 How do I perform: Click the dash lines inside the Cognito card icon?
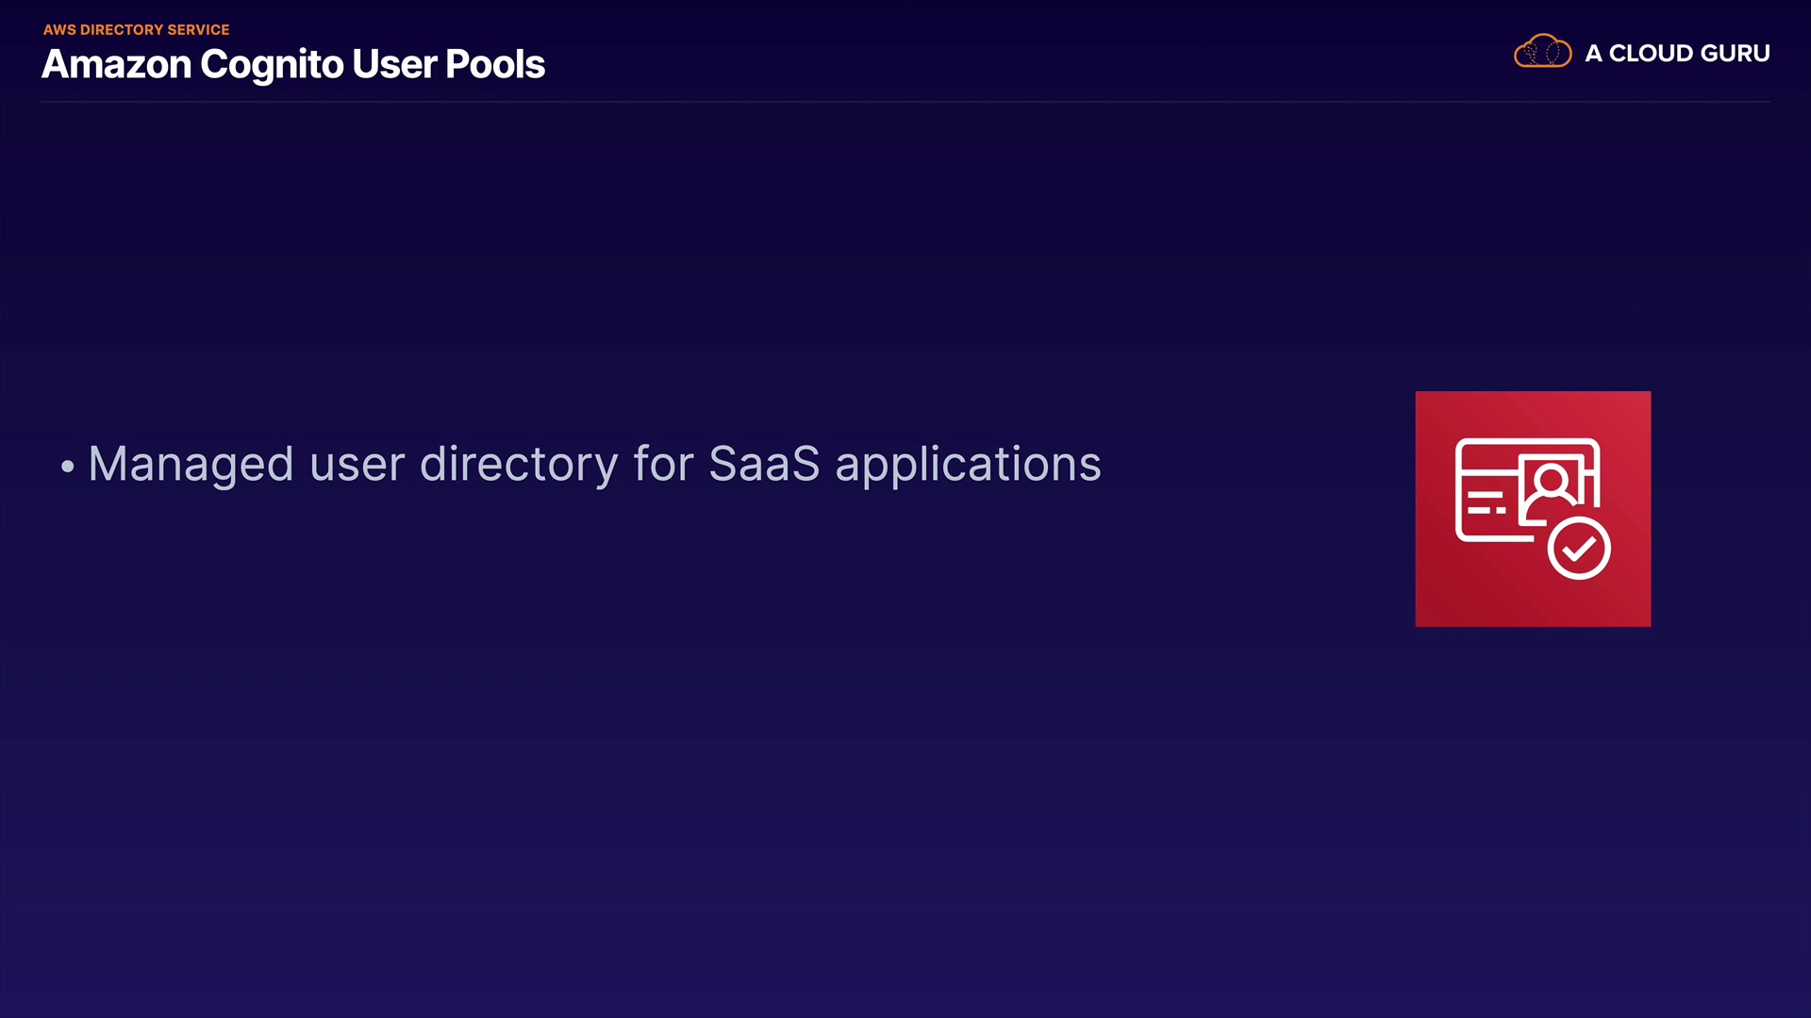[x=1486, y=502]
